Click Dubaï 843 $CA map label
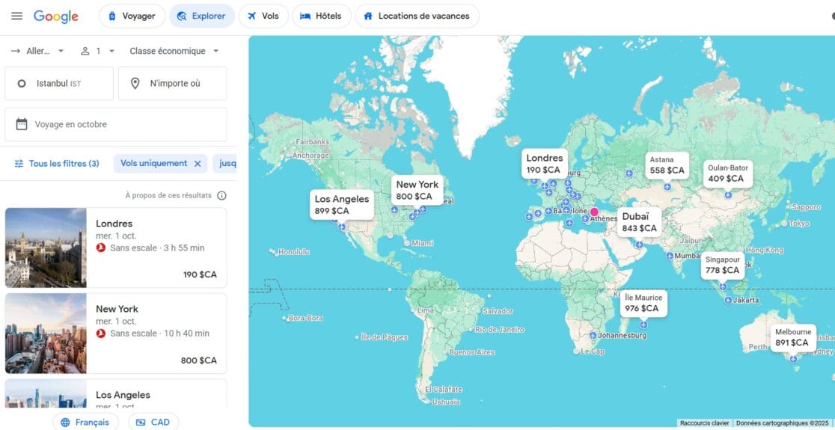The width and height of the screenshot is (835, 430). (639, 222)
